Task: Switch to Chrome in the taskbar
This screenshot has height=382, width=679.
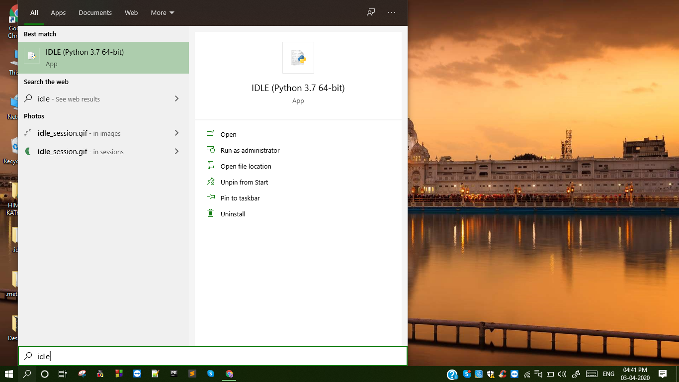Action: [x=229, y=374]
